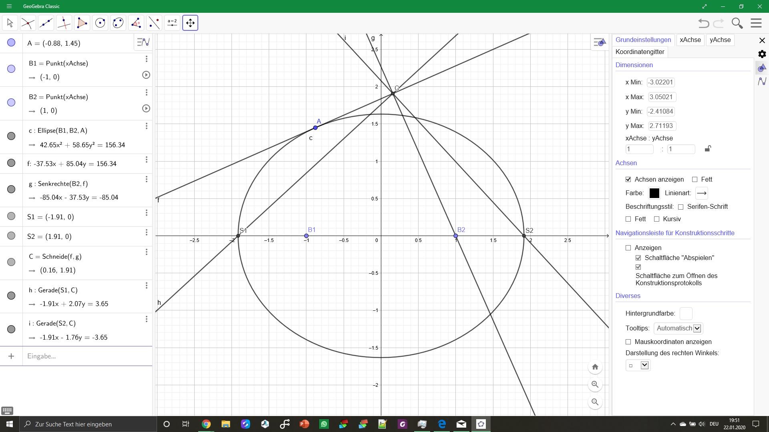This screenshot has width=769, height=432.
Task: Select the Reflect about line tool
Action: tap(154, 23)
